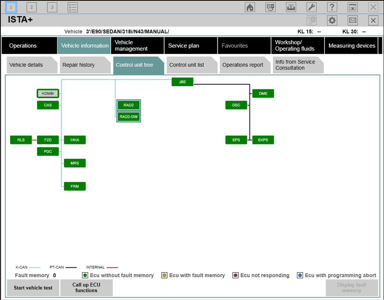Open the operations list icon
Screen dimensions: 384x300
(x=73, y=7)
